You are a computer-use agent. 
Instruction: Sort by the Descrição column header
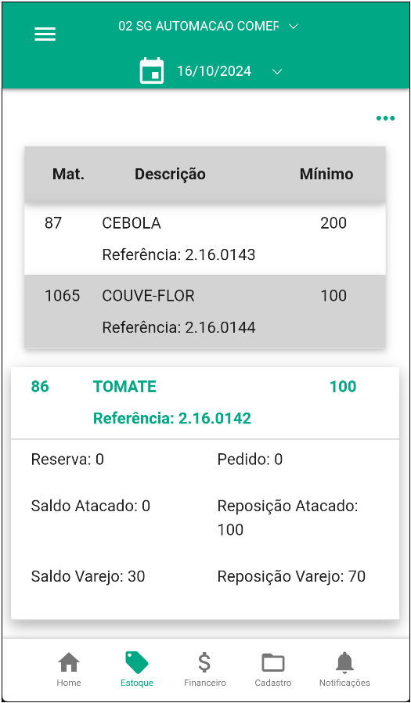pos(171,174)
